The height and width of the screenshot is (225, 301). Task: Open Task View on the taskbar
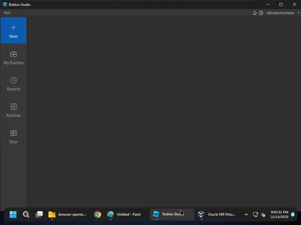click(39, 214)
